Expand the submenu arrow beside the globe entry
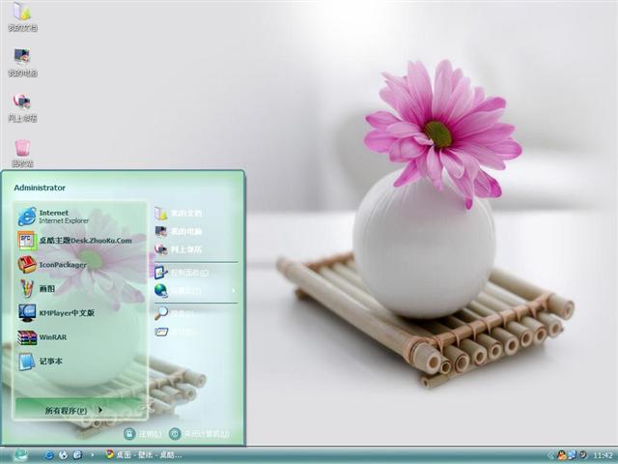Viewport: 618px width, 464px height. click(234, 291)
